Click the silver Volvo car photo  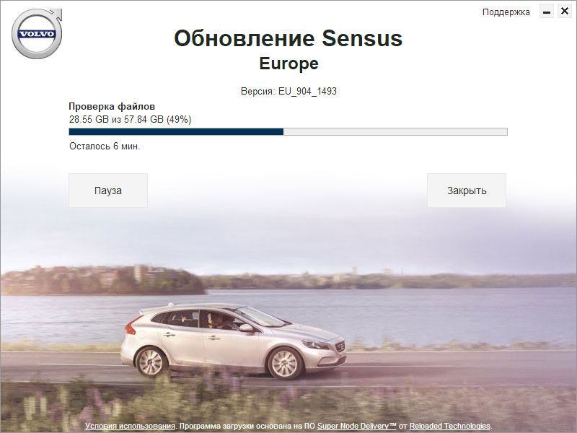[x=238, y=339]
